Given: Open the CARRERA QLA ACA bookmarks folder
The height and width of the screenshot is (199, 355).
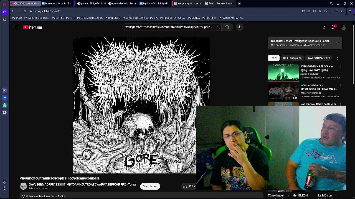Looking at the screenshot, I should point(37,18).
